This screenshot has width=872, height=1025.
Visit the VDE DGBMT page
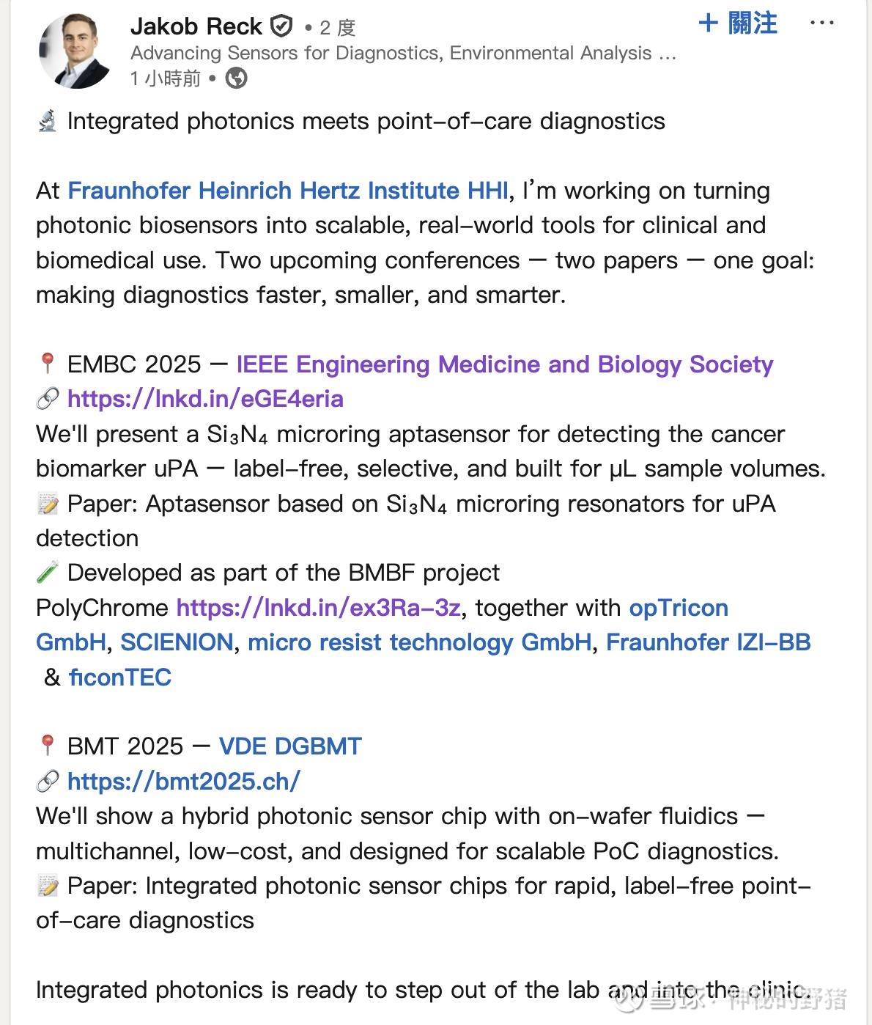click(x=290, y=746)
